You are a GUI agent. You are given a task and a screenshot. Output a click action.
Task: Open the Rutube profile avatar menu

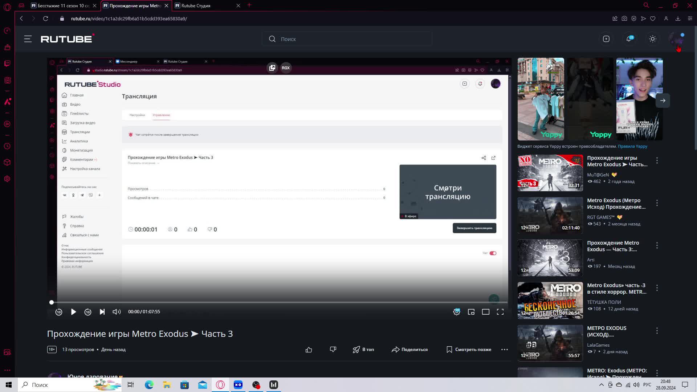[676, 39]
